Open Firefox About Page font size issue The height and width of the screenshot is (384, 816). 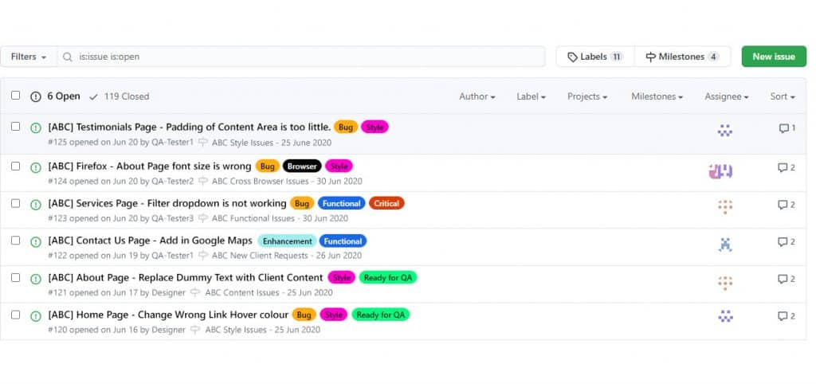coord(149,167)
